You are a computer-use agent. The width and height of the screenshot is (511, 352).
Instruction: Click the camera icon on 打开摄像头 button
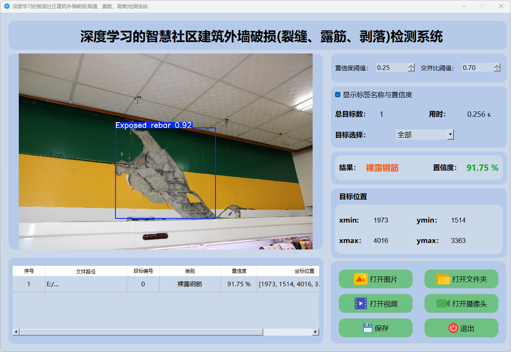pos(443,303)
